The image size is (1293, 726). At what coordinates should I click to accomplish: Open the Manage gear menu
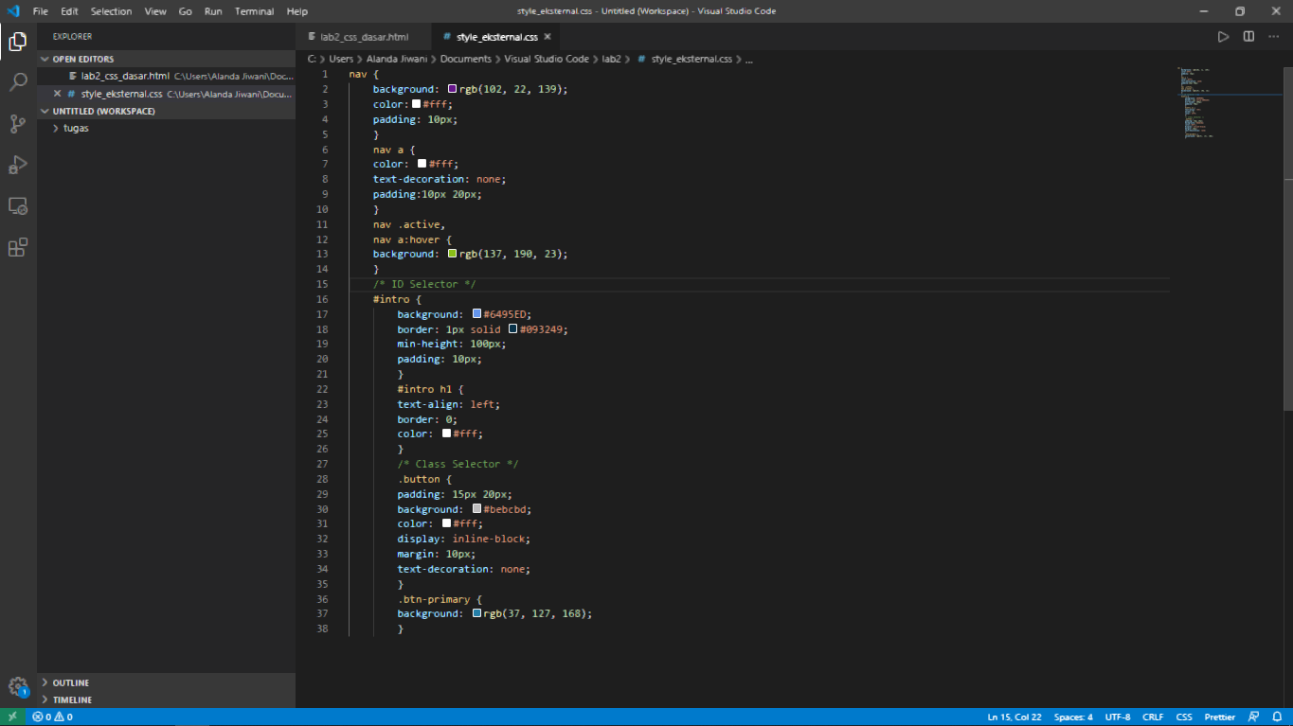[17, 686]
